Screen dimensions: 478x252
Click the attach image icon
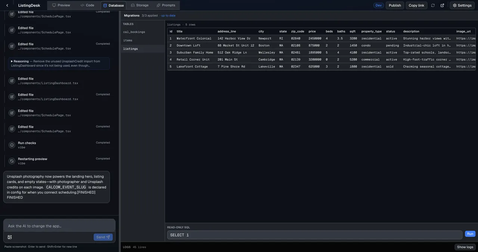tap(10, 237)
